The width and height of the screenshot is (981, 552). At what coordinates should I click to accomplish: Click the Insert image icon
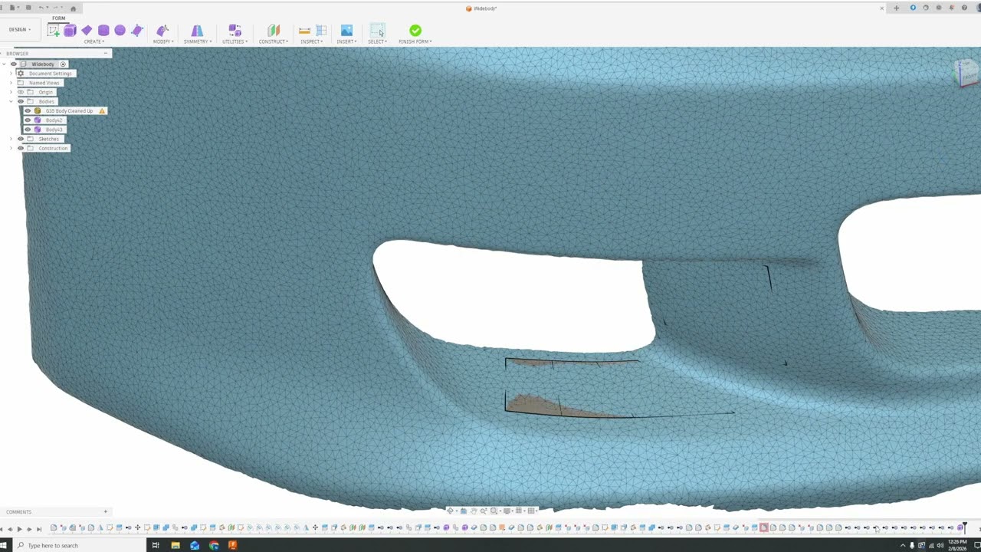coord(346,30)
